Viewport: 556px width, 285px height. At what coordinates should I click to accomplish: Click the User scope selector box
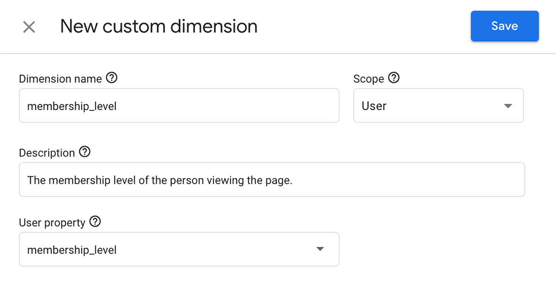pos(438,106)
